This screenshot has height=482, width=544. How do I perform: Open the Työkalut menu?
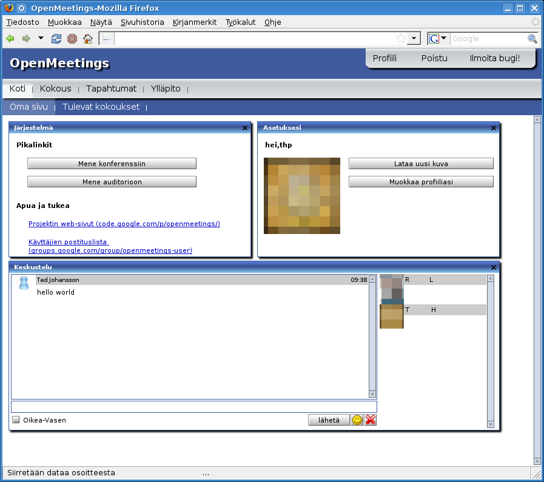pyautogui.click(x=240, y=22)
